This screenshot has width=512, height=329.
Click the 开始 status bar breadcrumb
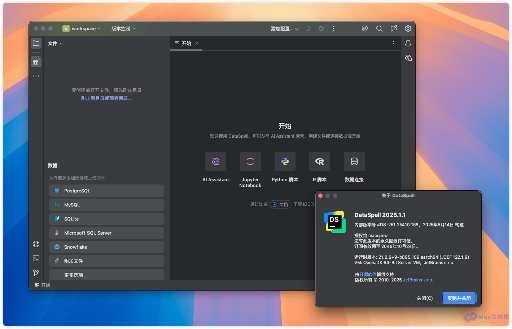pos(43,285)
